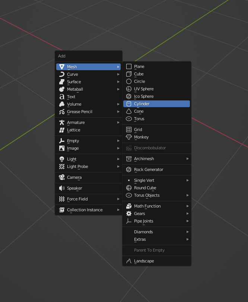The image size is (248, 302).
Task: Expand the Math Function submenu arrow
Action: click(x=187, y=206)
